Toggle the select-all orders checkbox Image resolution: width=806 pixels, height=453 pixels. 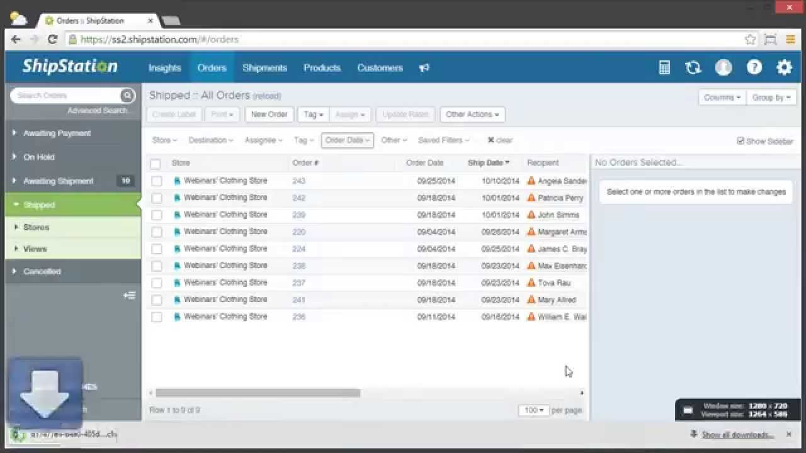[156, 164]
